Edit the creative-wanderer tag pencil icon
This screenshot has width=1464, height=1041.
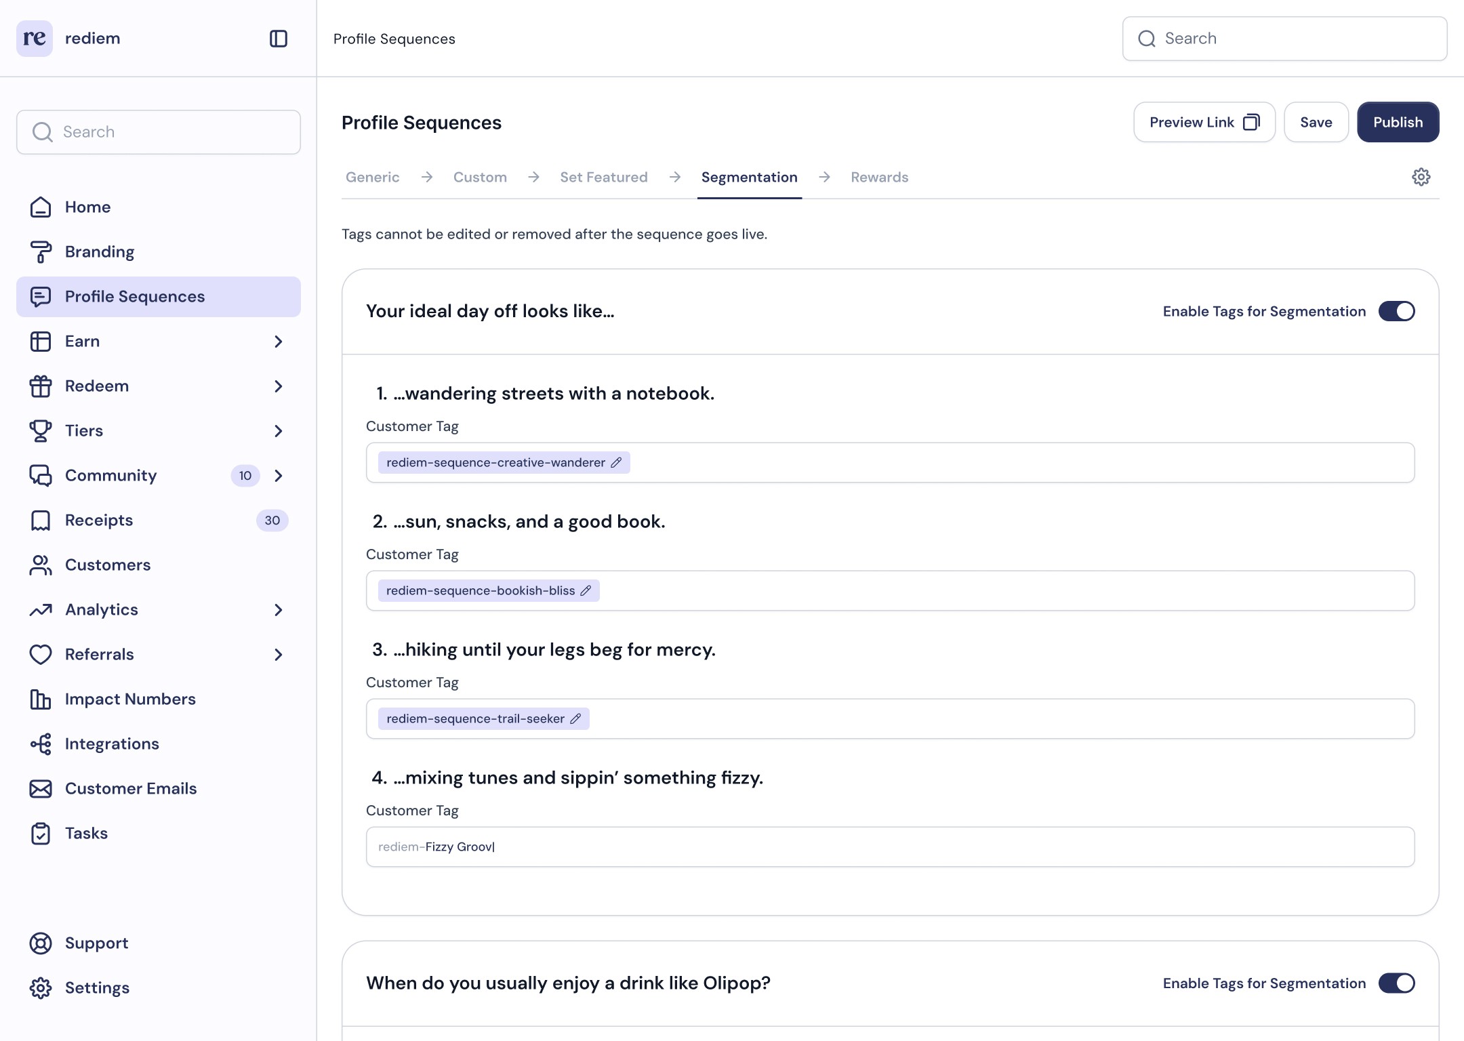(616, 462)
